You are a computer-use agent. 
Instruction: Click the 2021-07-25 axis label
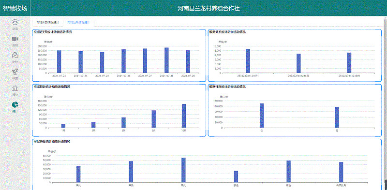[102, 76]
